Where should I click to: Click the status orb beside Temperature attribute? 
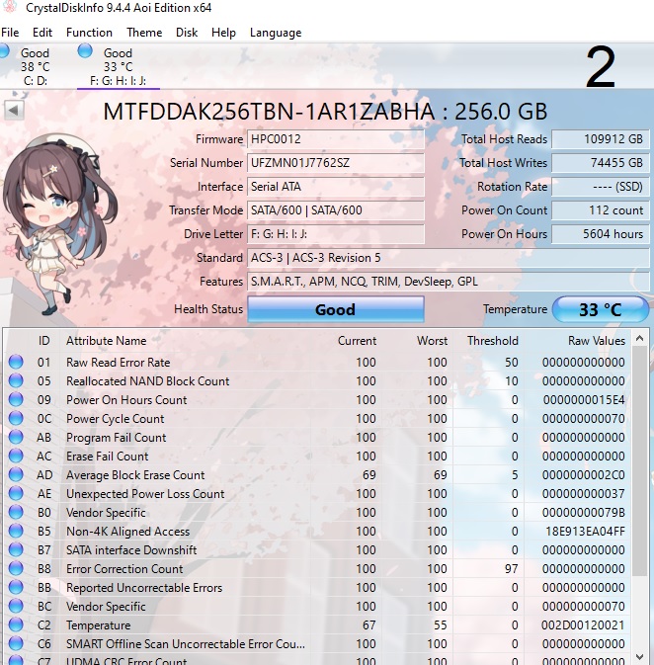16,625
